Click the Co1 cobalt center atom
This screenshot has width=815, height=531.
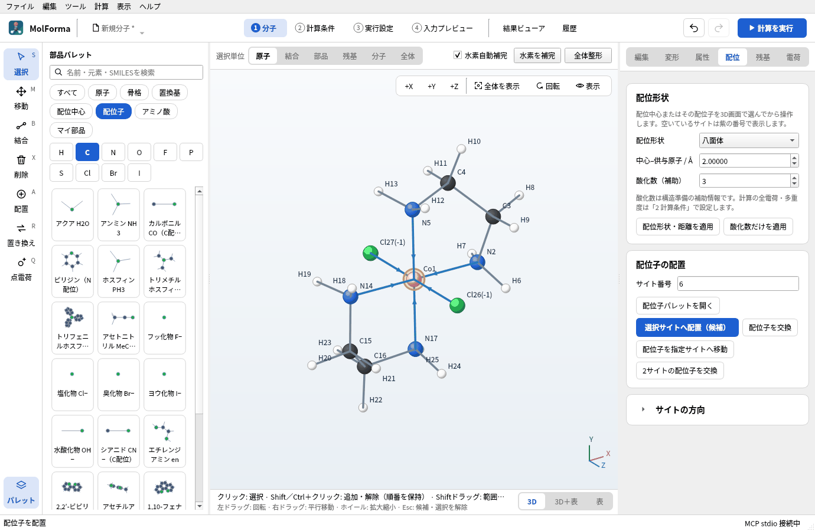(414, 279)
